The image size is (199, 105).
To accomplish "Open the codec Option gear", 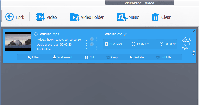I will click(x=186, y=43).
